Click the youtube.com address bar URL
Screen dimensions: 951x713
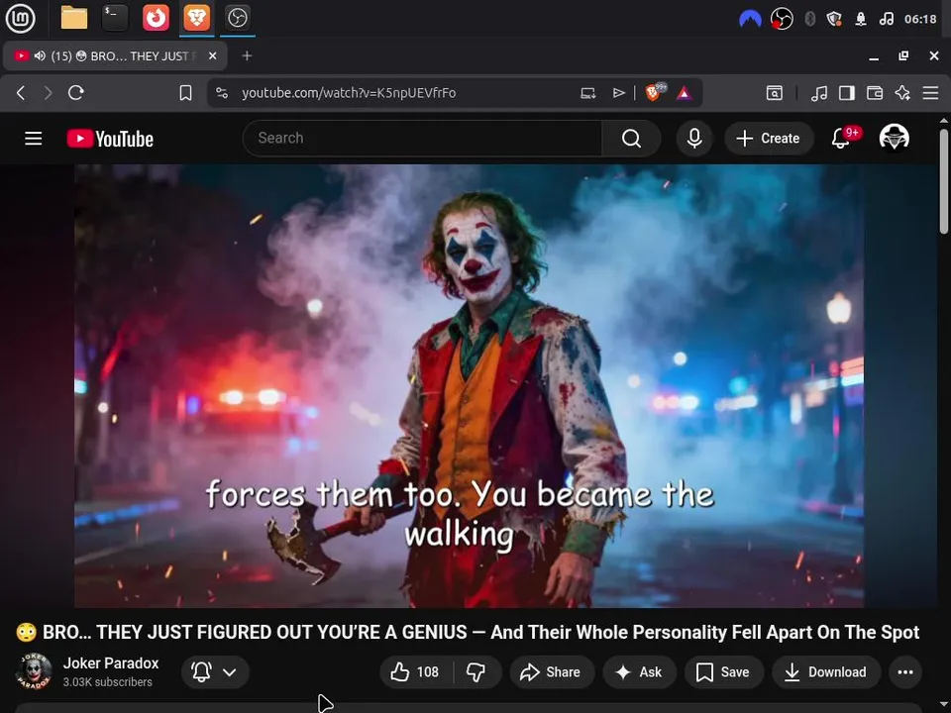349,93
